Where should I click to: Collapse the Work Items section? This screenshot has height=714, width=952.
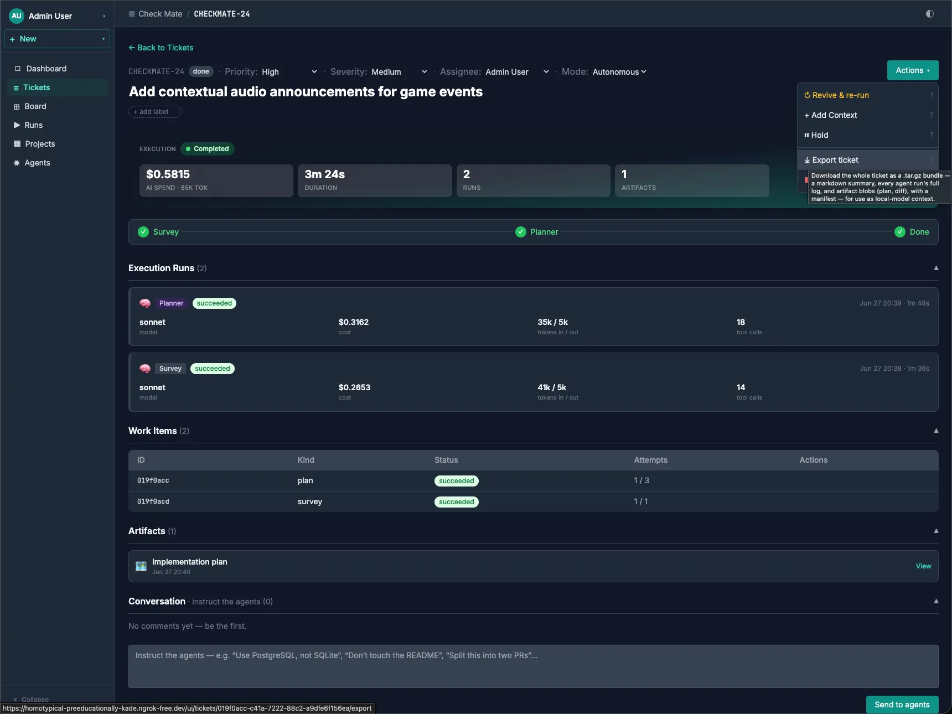936,431
